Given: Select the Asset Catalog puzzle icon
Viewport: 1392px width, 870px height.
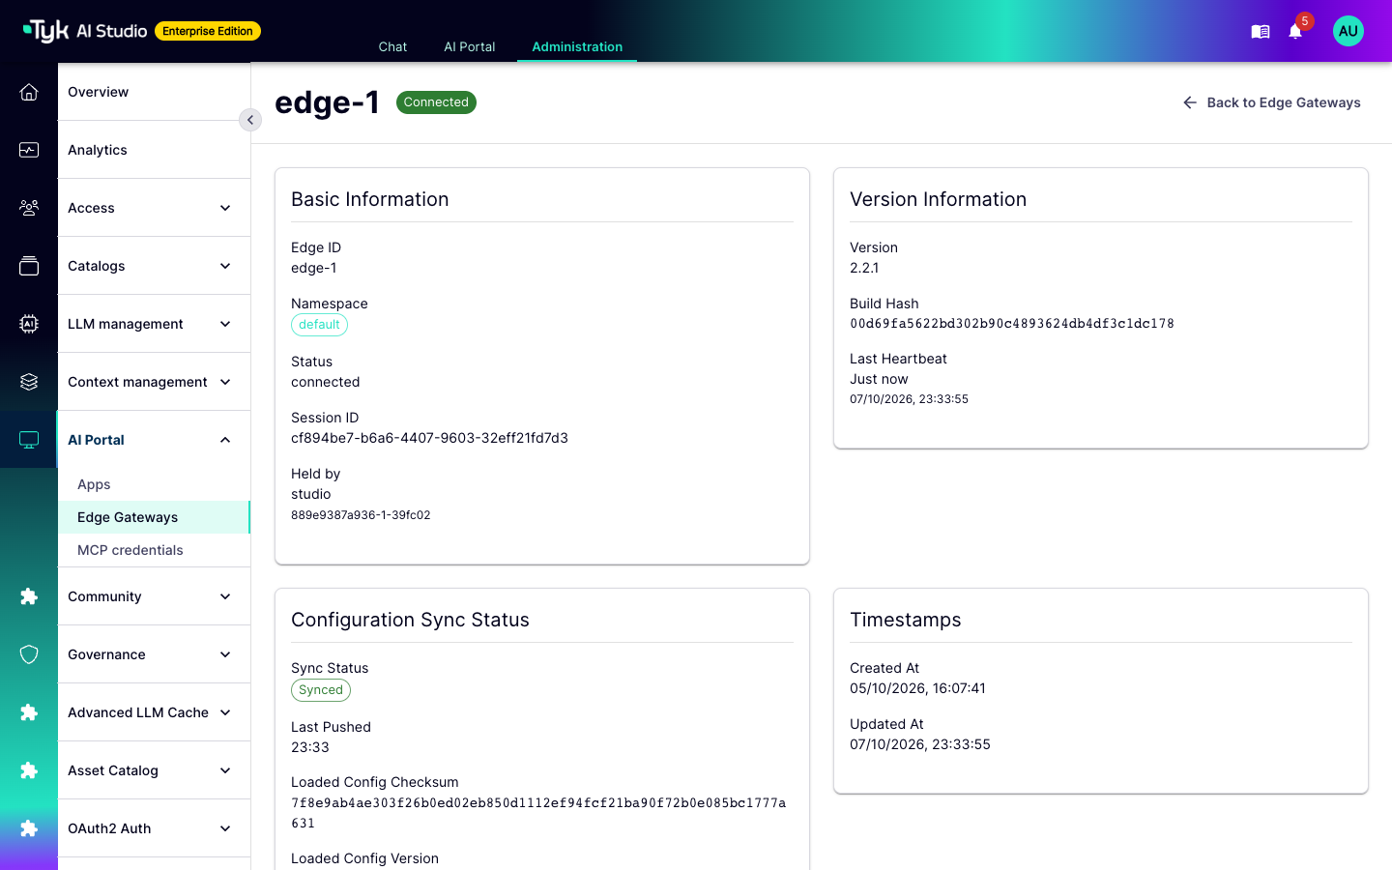Looking at the screenshot, I should (29, 770).
